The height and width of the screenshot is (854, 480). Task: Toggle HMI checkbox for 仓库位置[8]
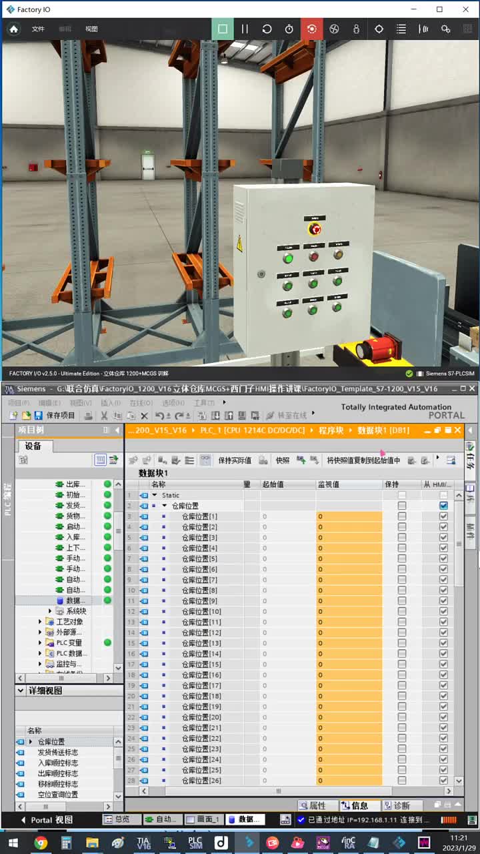443,590
